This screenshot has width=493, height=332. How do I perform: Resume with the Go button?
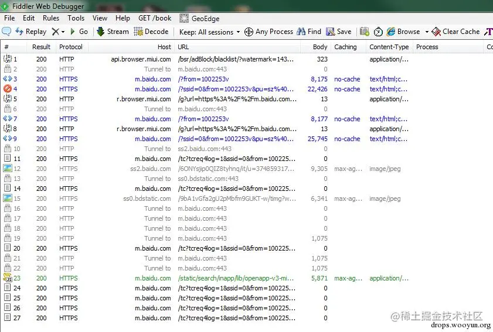[79, 32]
